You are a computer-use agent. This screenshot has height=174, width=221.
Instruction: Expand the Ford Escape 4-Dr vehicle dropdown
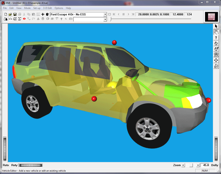(105, 15)
